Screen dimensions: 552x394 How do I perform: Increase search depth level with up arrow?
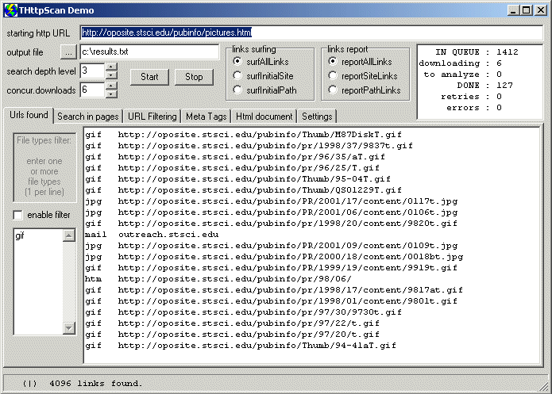coord(111,67)
